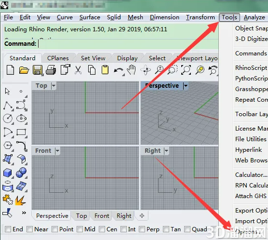Screen dimensions: 268x240
Task: Enable the Tan osnap checkbox
Action: click(166, 229)
